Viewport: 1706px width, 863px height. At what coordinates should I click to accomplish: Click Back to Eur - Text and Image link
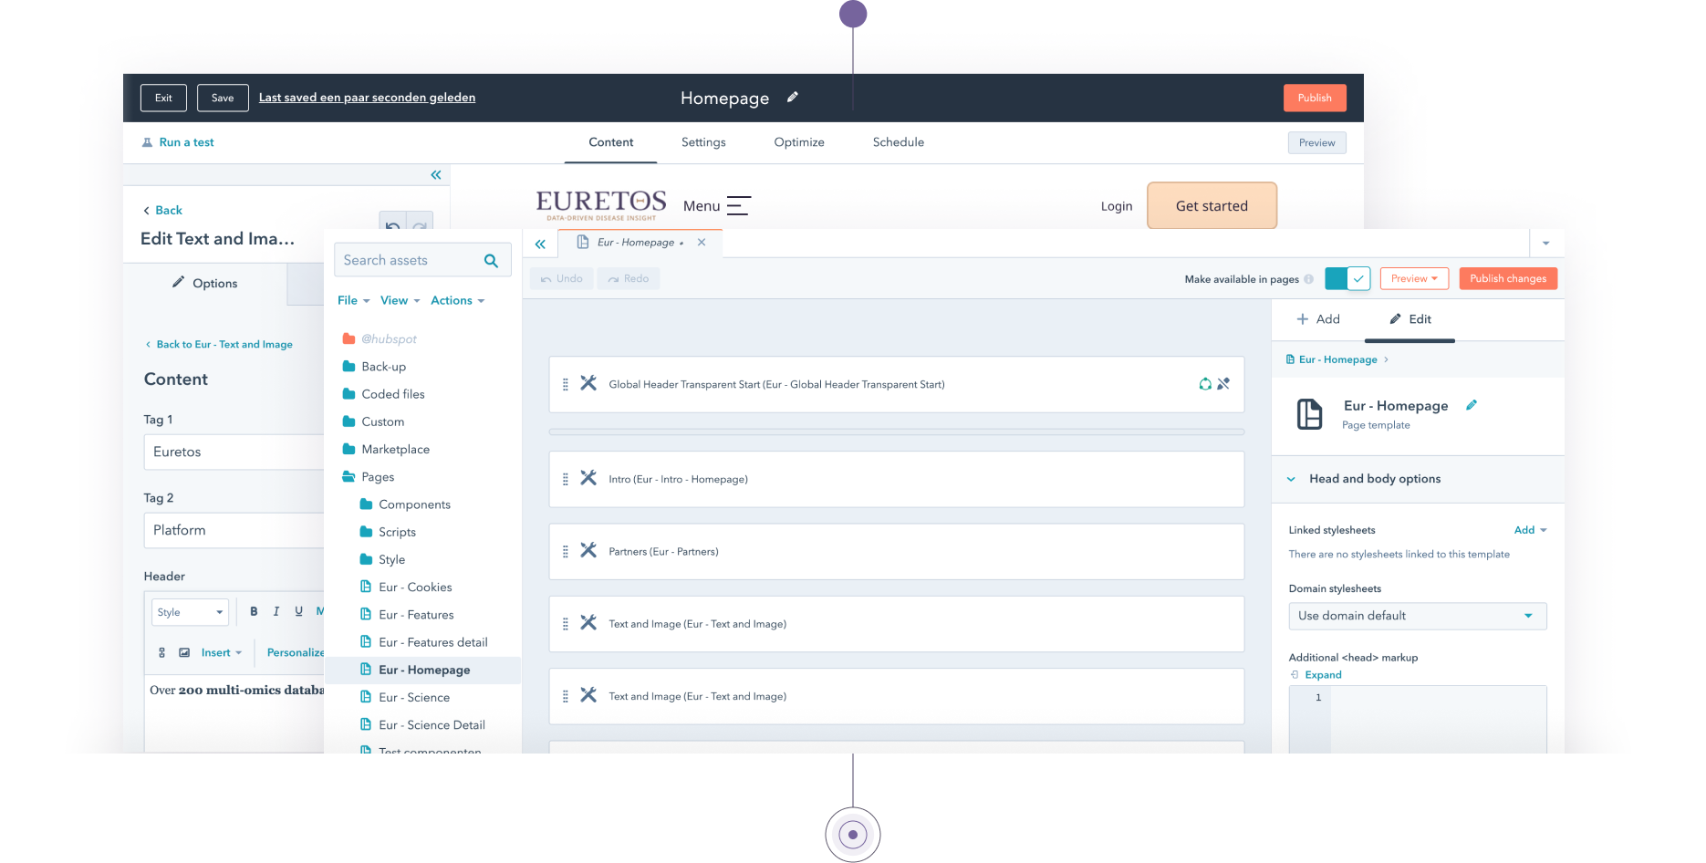coord(219,344)
